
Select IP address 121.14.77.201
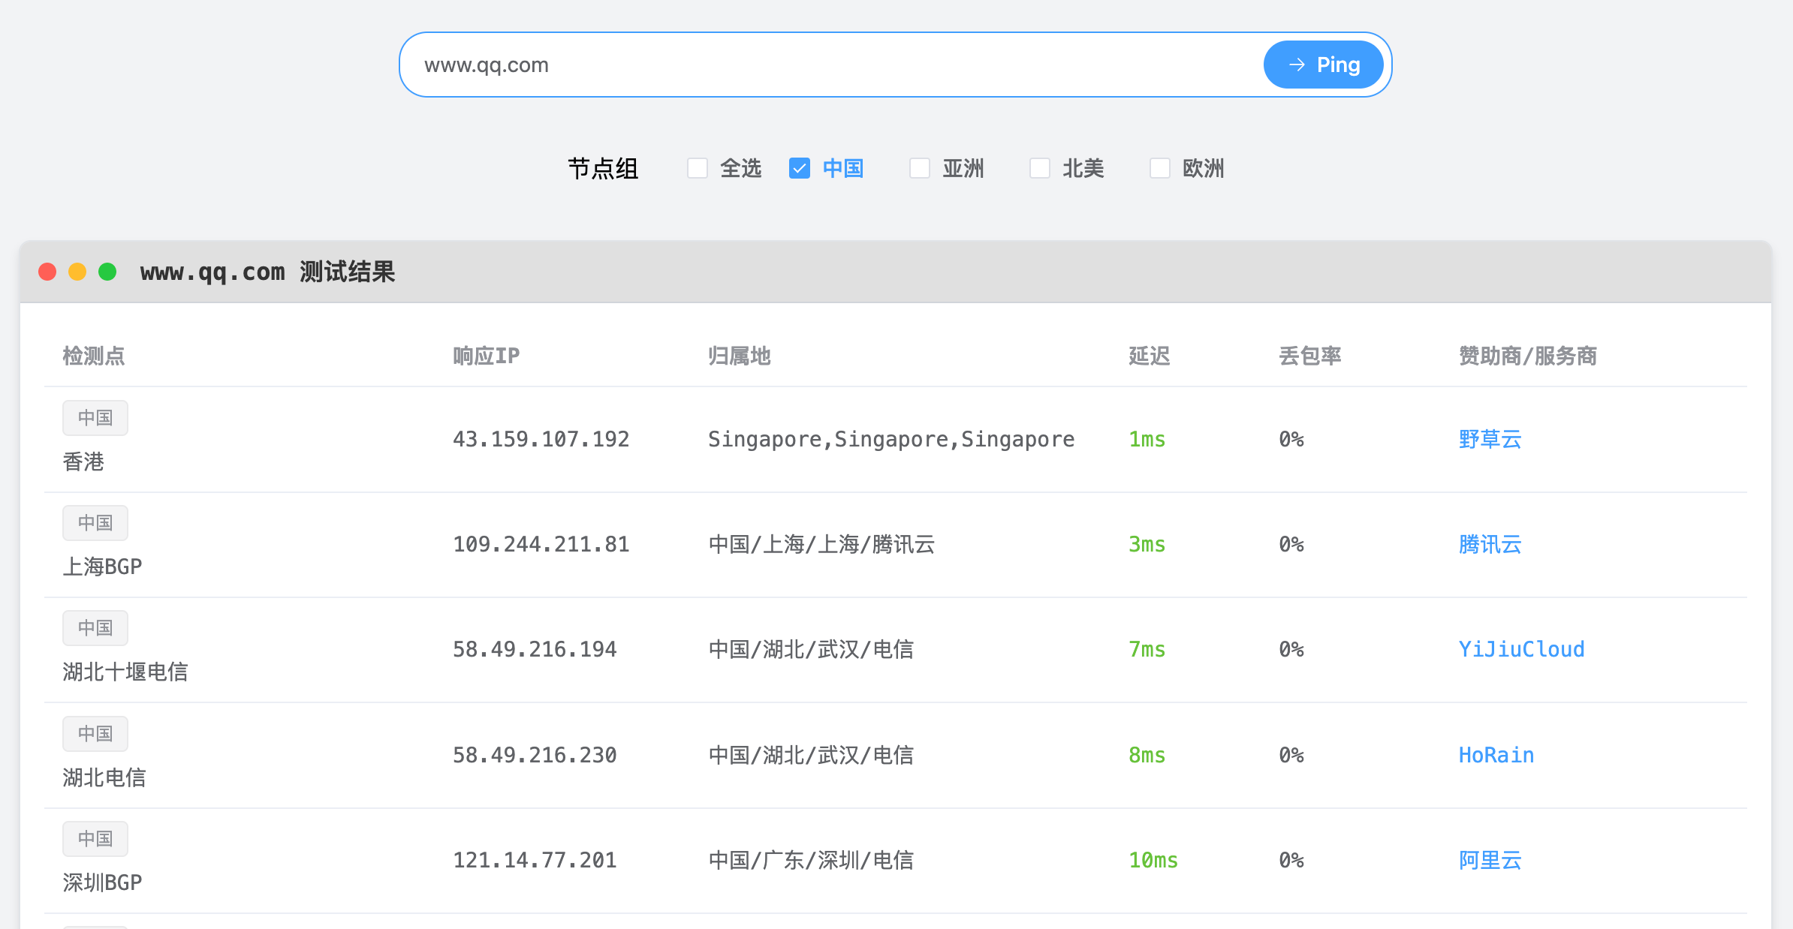point(535,860)
